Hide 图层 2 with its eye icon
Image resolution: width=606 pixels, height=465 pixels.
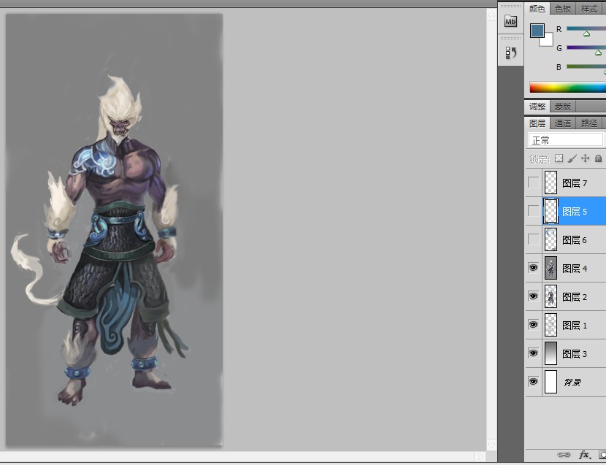[x=533, y=296]
